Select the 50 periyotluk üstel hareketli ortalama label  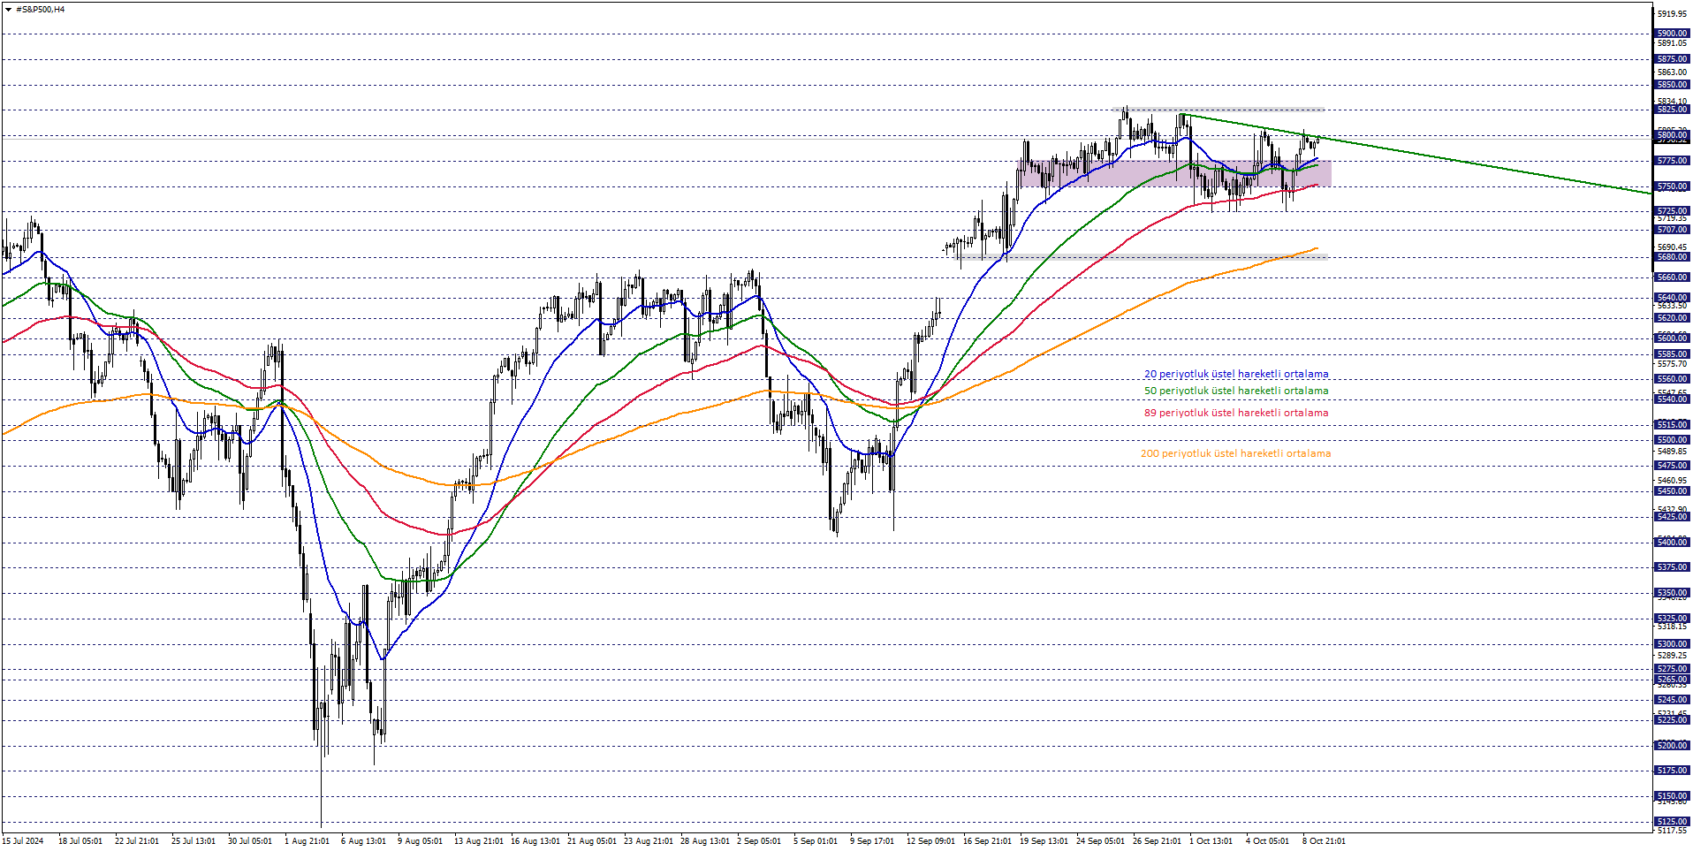pos(1236,391)
